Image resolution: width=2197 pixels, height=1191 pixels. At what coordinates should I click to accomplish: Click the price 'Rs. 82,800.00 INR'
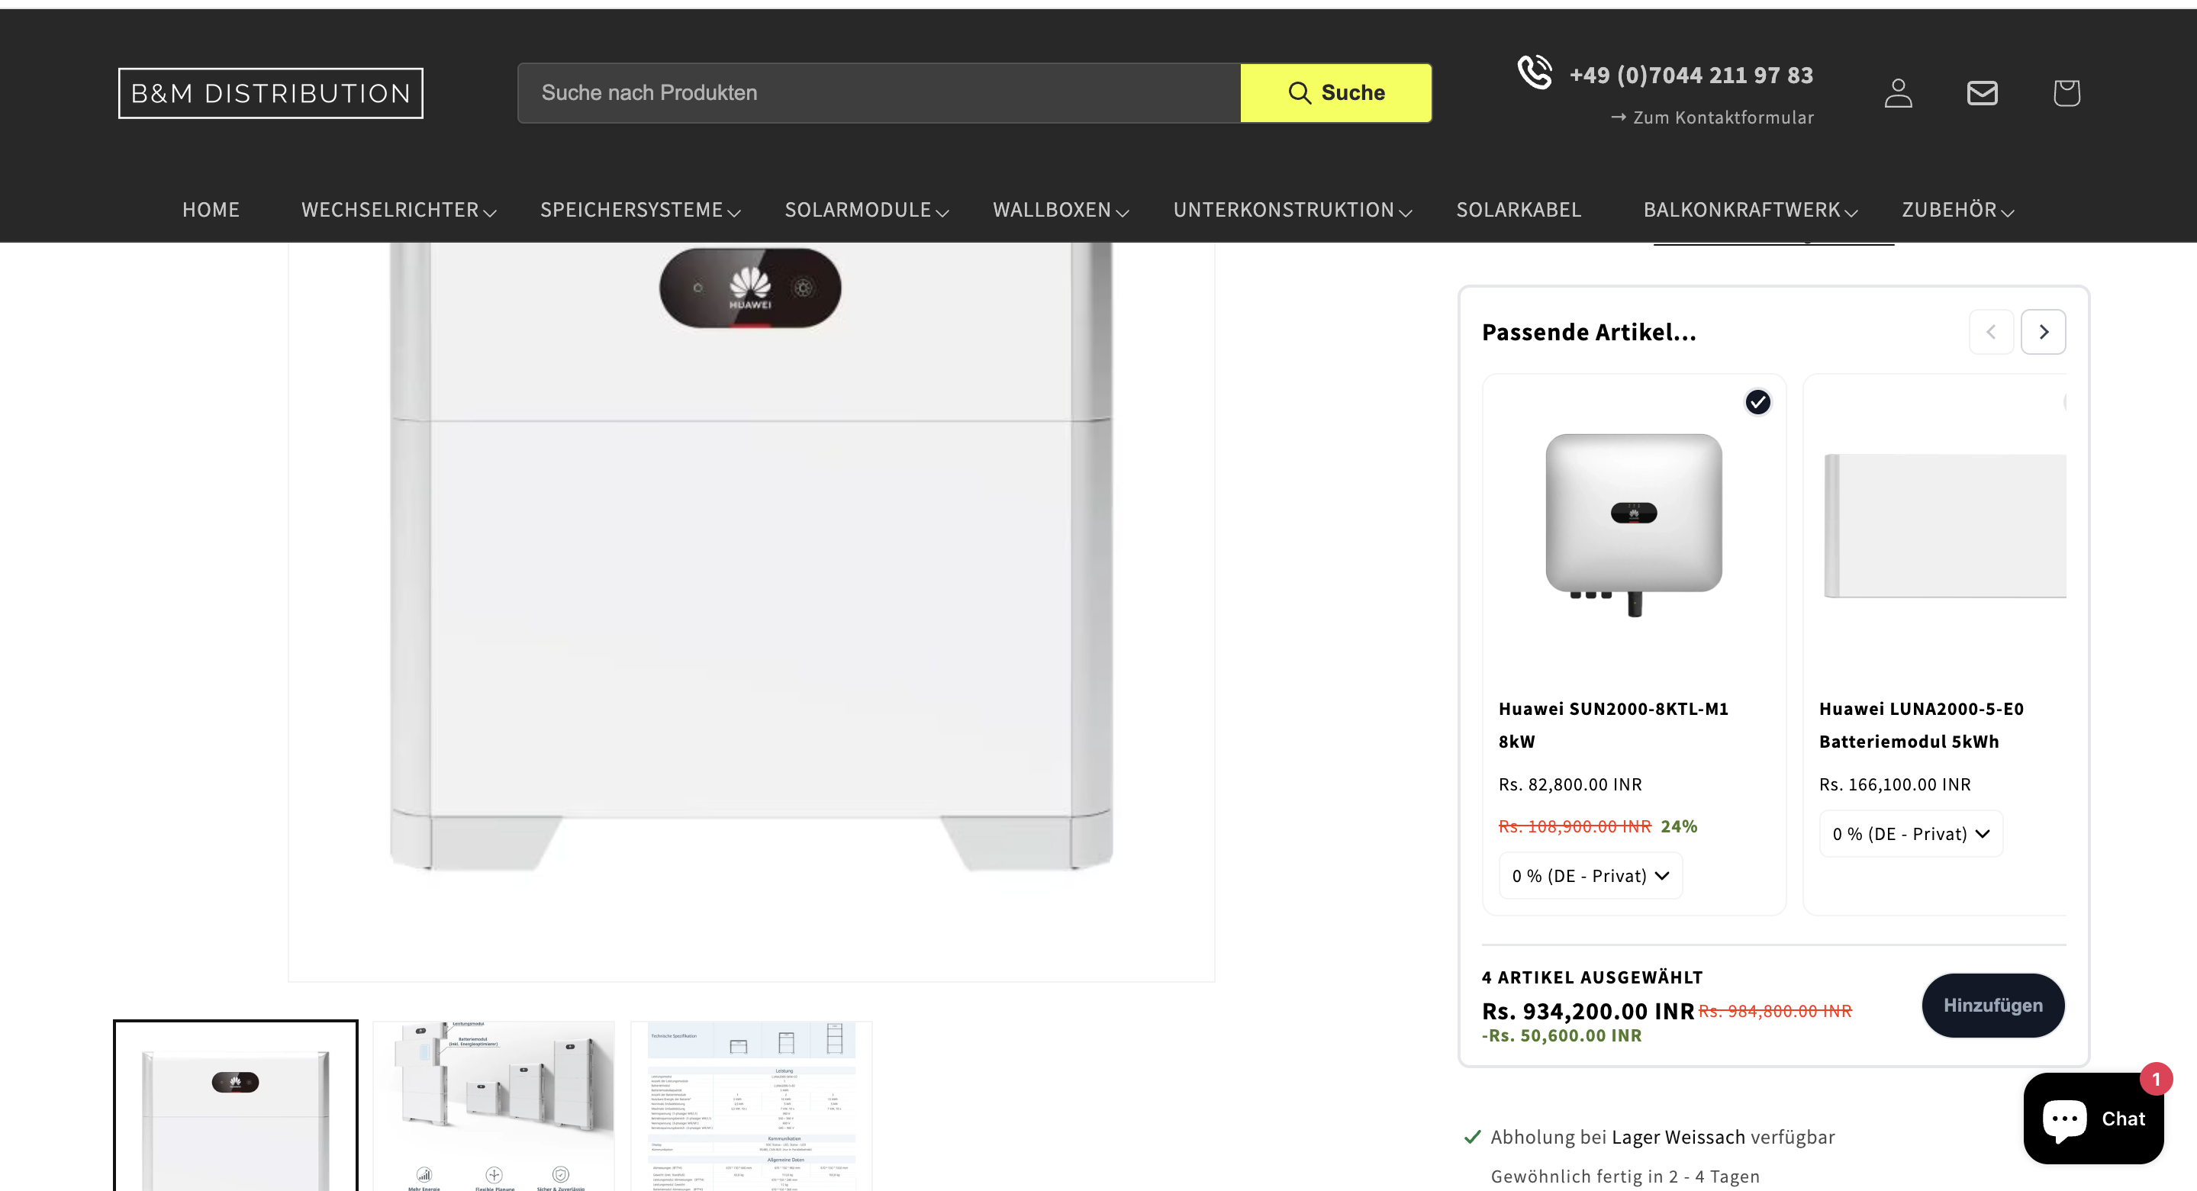(1569, 784)
